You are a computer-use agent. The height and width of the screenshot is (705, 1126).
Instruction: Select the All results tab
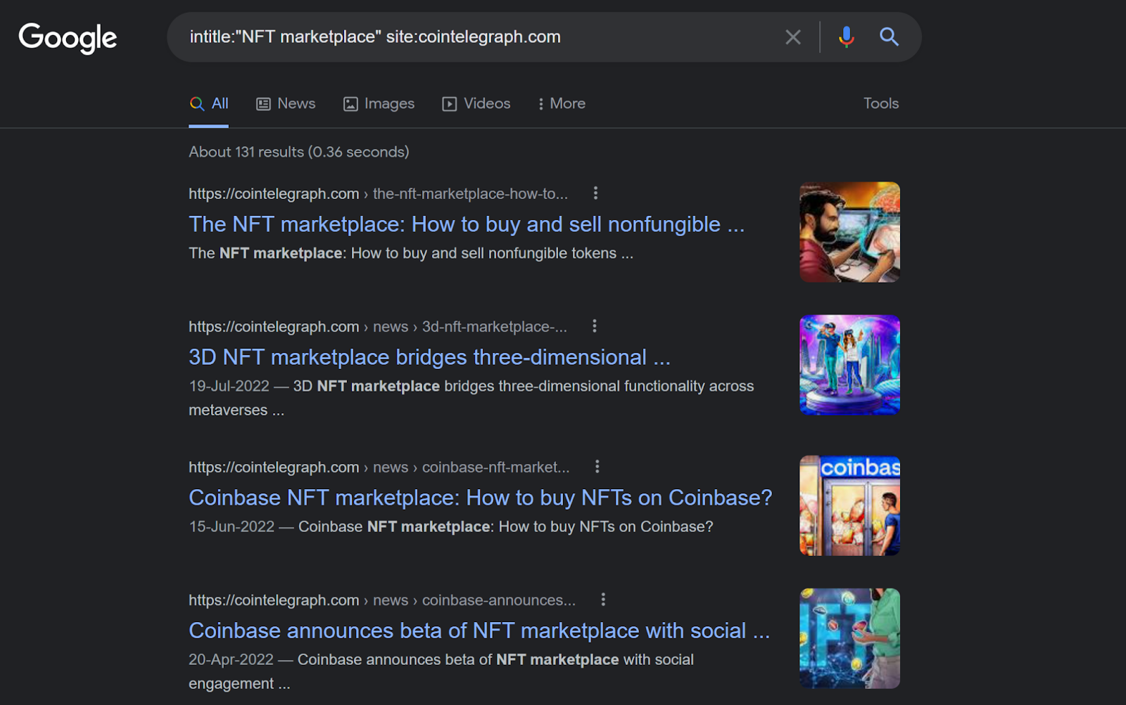[209, 104]
